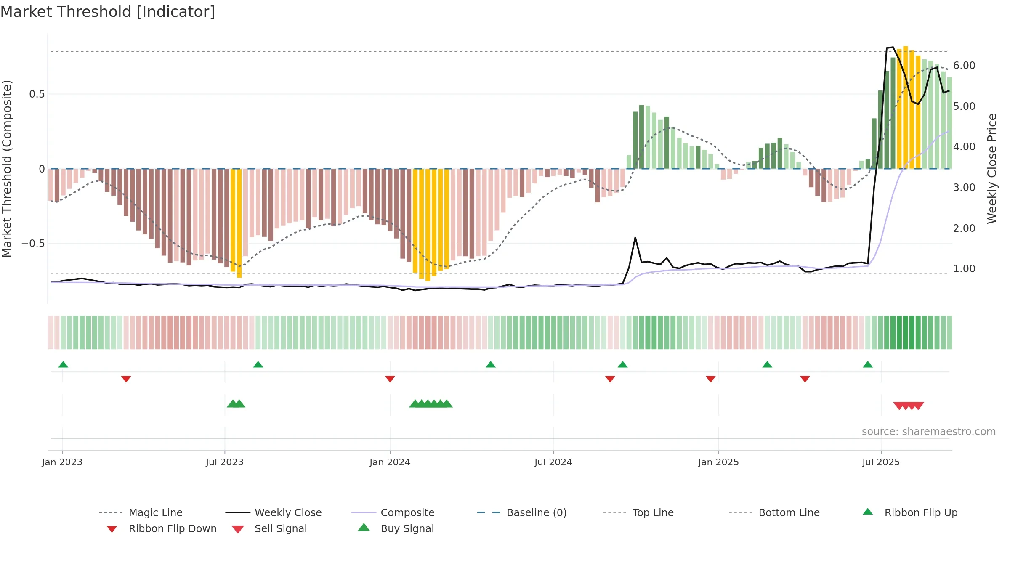Click the Jul 2024 x-axis label

pos(553,462)
